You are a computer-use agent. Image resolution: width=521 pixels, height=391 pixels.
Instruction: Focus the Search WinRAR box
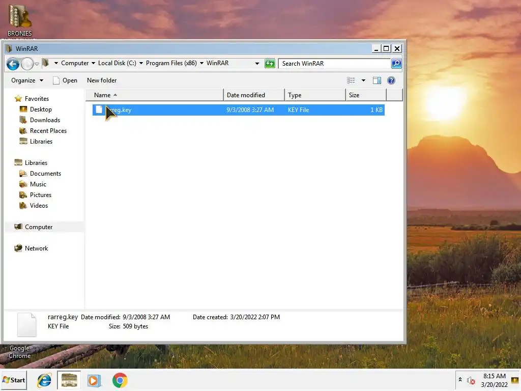click(x=334, y=64)
